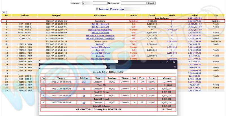
Task: Click Tebakan number 51 link
Action: click(x=84, y=88)
